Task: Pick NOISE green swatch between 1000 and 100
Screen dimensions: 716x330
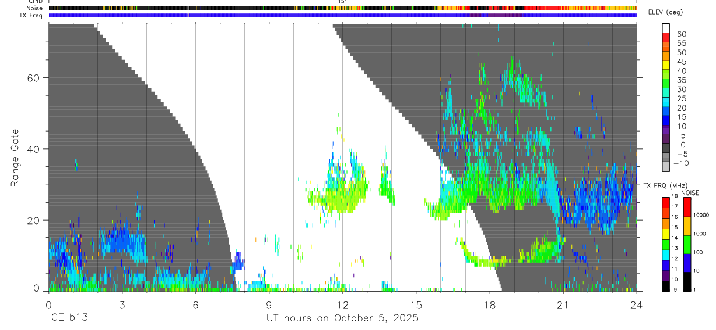Action: (687, 244)
